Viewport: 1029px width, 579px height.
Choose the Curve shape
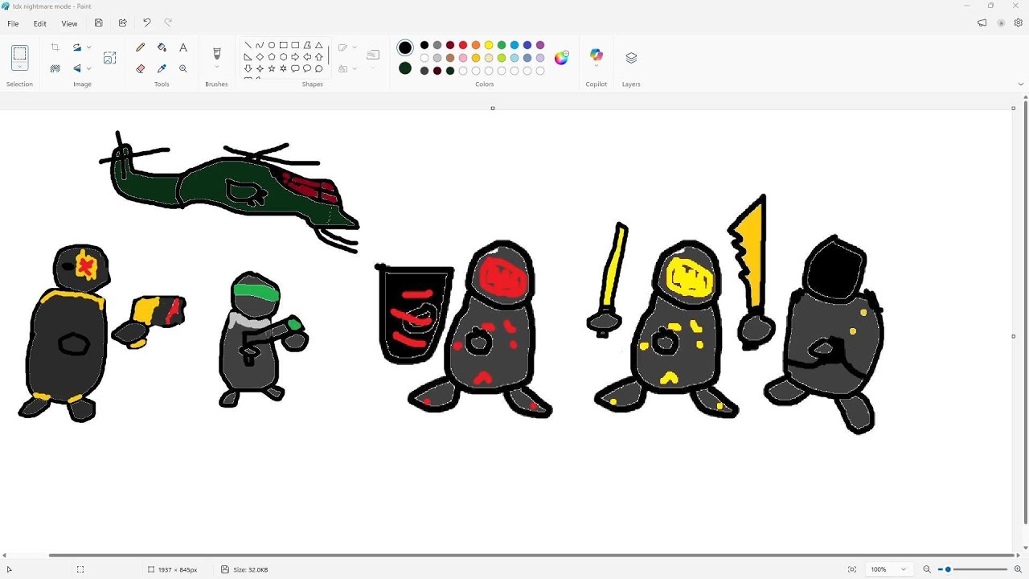click(260, 45)
